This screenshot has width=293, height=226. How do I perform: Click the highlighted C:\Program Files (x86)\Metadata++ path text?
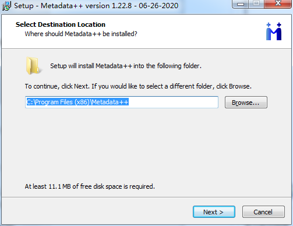pyautogui.click(x=77, y=102)
